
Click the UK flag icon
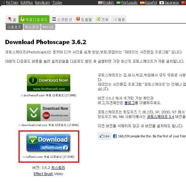click(x=100, y=3)
